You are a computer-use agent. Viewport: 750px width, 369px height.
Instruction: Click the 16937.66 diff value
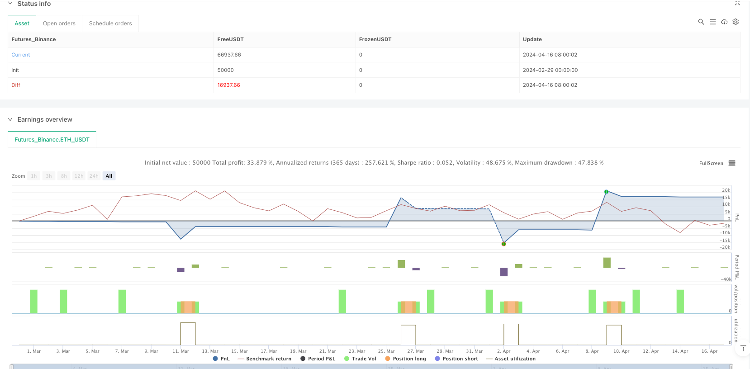228,85
